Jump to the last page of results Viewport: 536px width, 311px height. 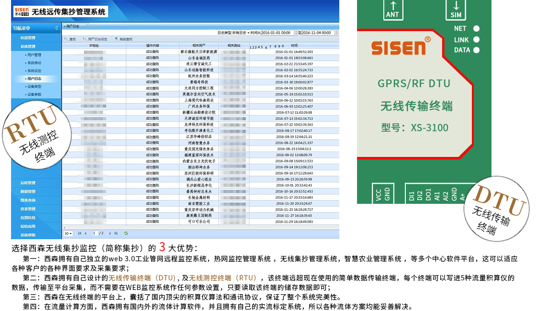[116, 233]
